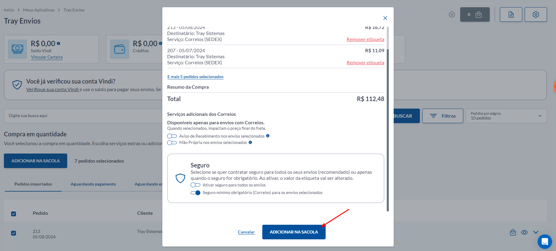The width and height of the screenshot is (556, 251).
Task: Click ADICIONAR NA SACOLA in the modal
Action: point(294,232)
